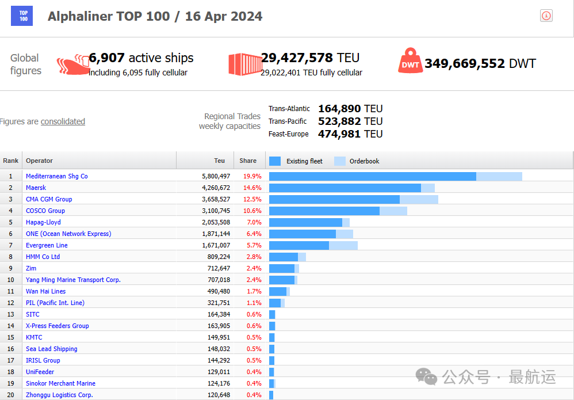The height and width of the screenshot is (400, 574).
Task: Open the KMTC operator link
Action: click(x=34, y=337)
